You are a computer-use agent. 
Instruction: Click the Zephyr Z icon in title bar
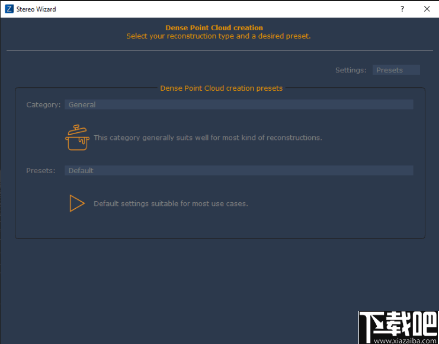(9, 9)
